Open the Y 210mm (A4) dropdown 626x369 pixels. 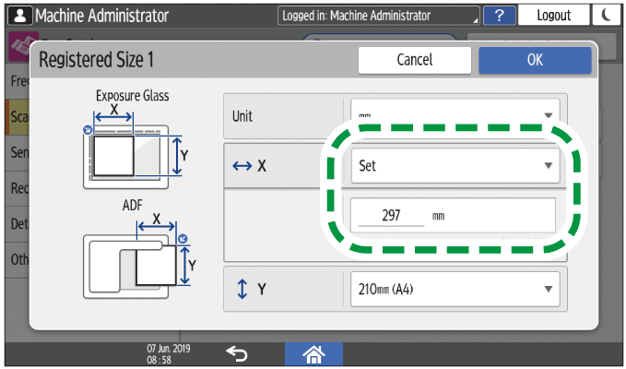point(455,289)
